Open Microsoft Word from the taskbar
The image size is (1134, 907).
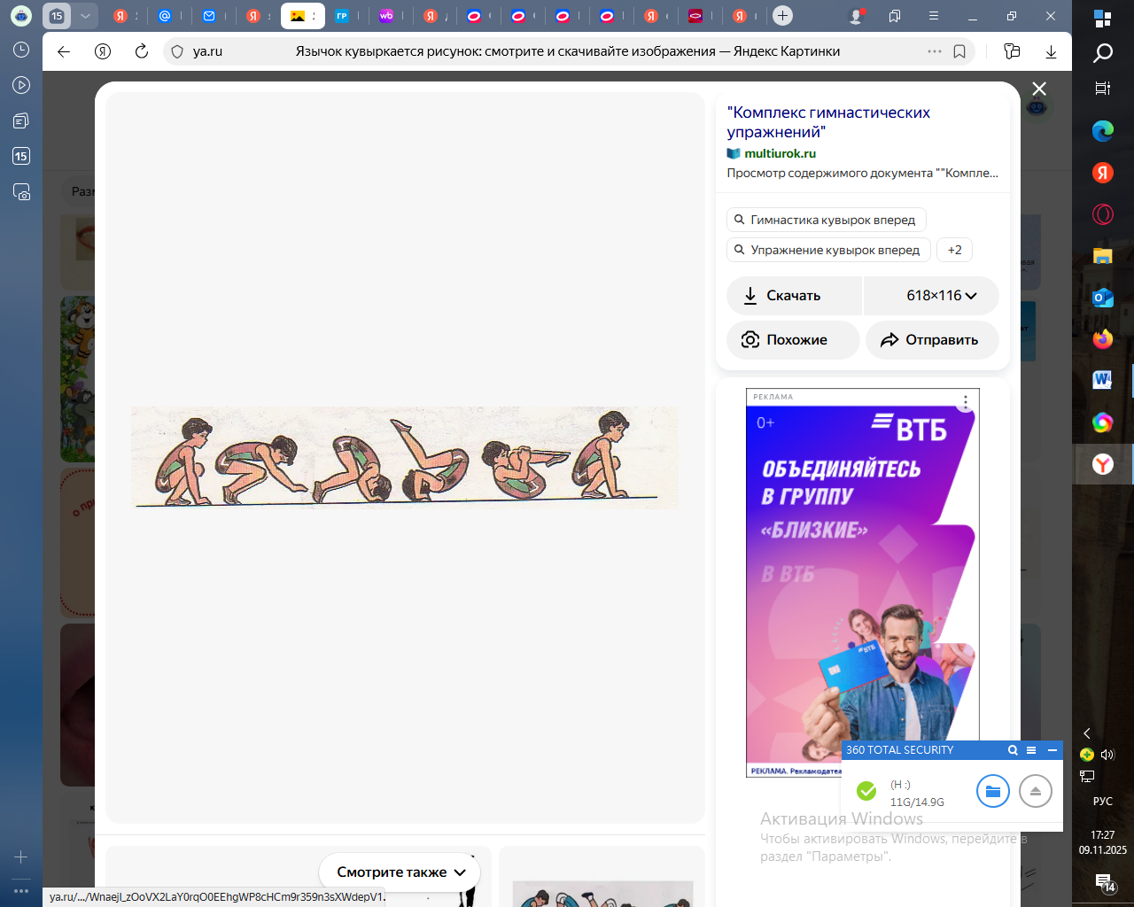pos(1102,380)
